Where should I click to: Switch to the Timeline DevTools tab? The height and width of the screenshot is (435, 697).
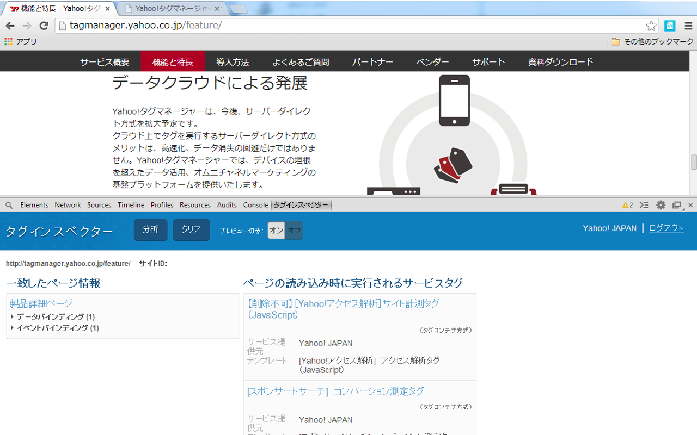point(131,205)
